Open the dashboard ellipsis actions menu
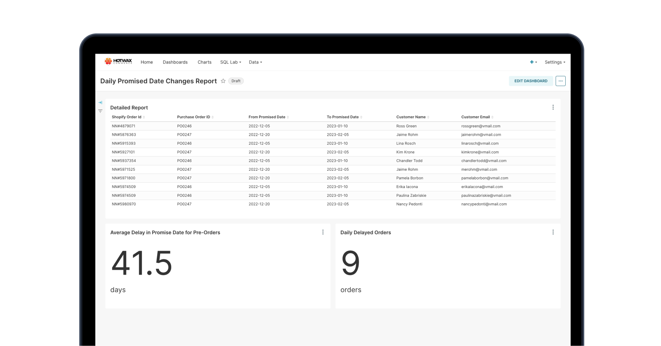Image resolution: width=661 pixels, height=346 pixels. [x=560, y=81]
